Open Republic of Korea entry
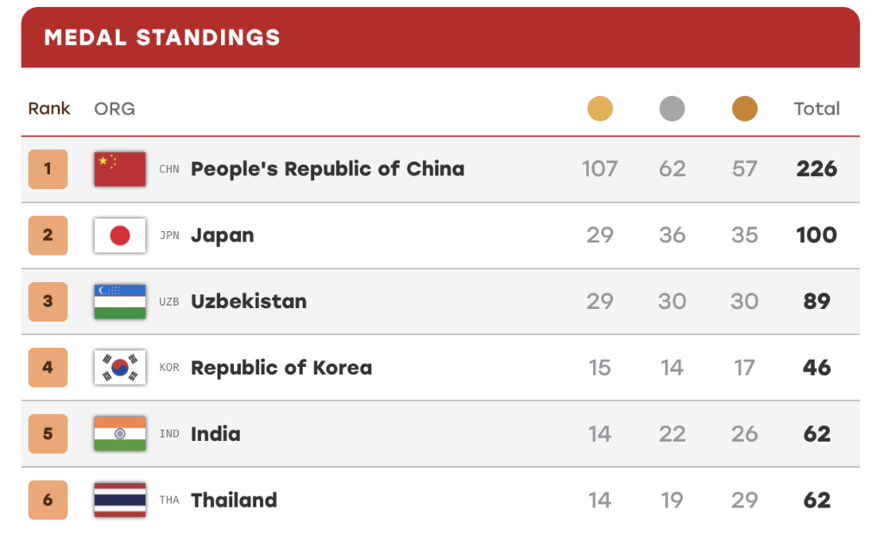884x560 pixels. [x=281, y=368]
